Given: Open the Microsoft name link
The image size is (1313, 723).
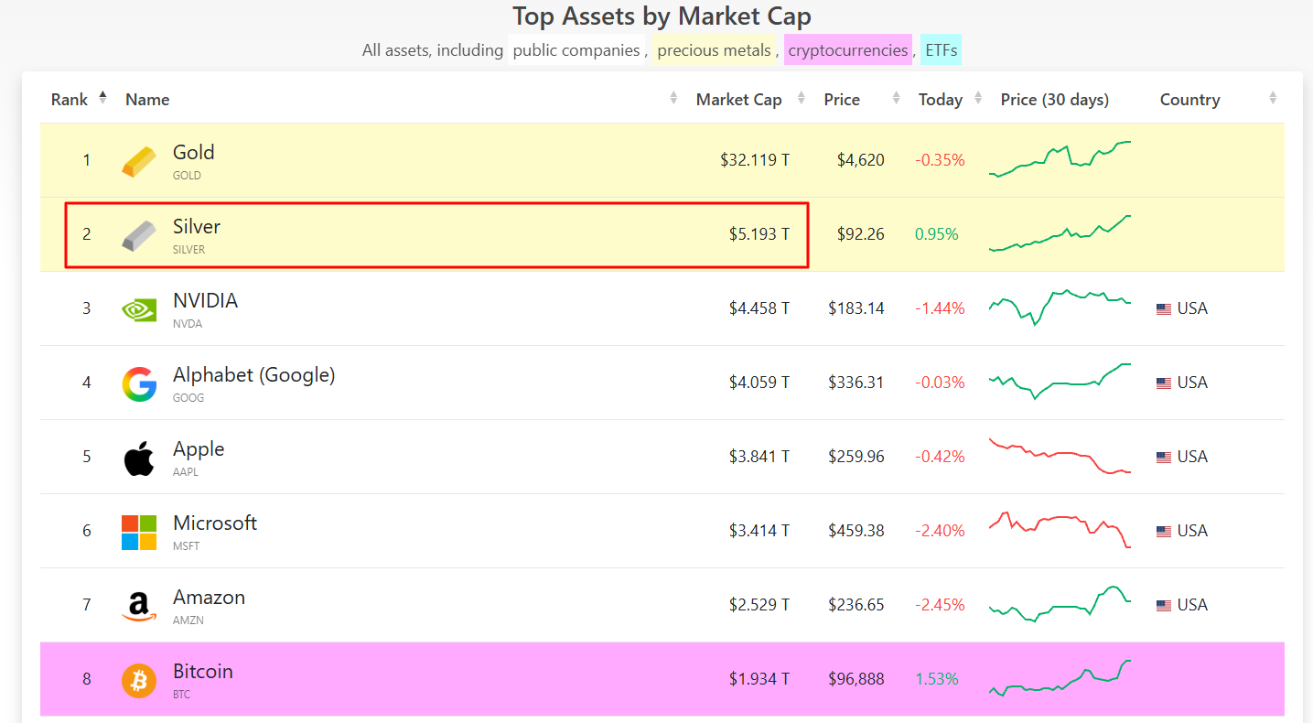Looking at the screenshot, I should coord(215,523).
